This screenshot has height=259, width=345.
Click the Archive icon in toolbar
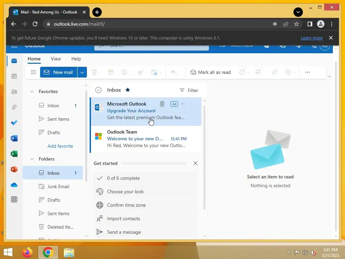(x=111, y=72)
